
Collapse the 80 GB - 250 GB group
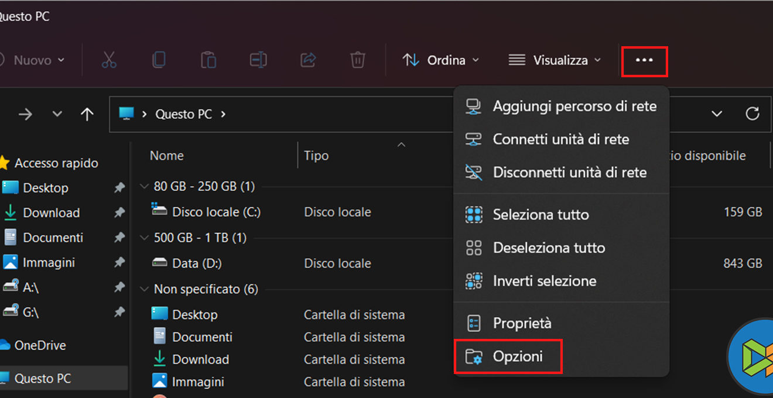(144, 187)
